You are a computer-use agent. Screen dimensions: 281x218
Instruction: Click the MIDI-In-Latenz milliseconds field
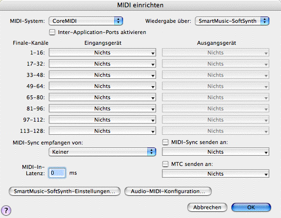[x=57, y=173]
